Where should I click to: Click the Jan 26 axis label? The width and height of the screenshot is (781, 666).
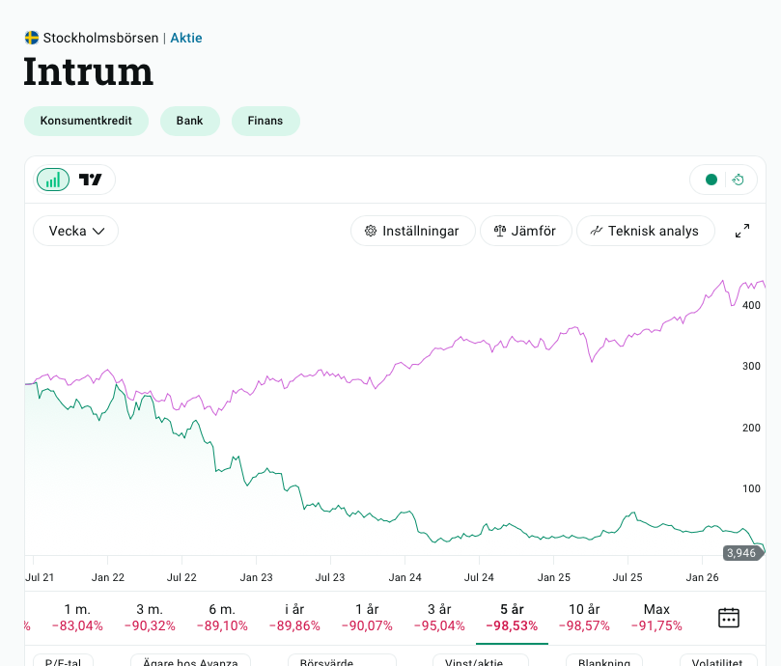(702, 577)
